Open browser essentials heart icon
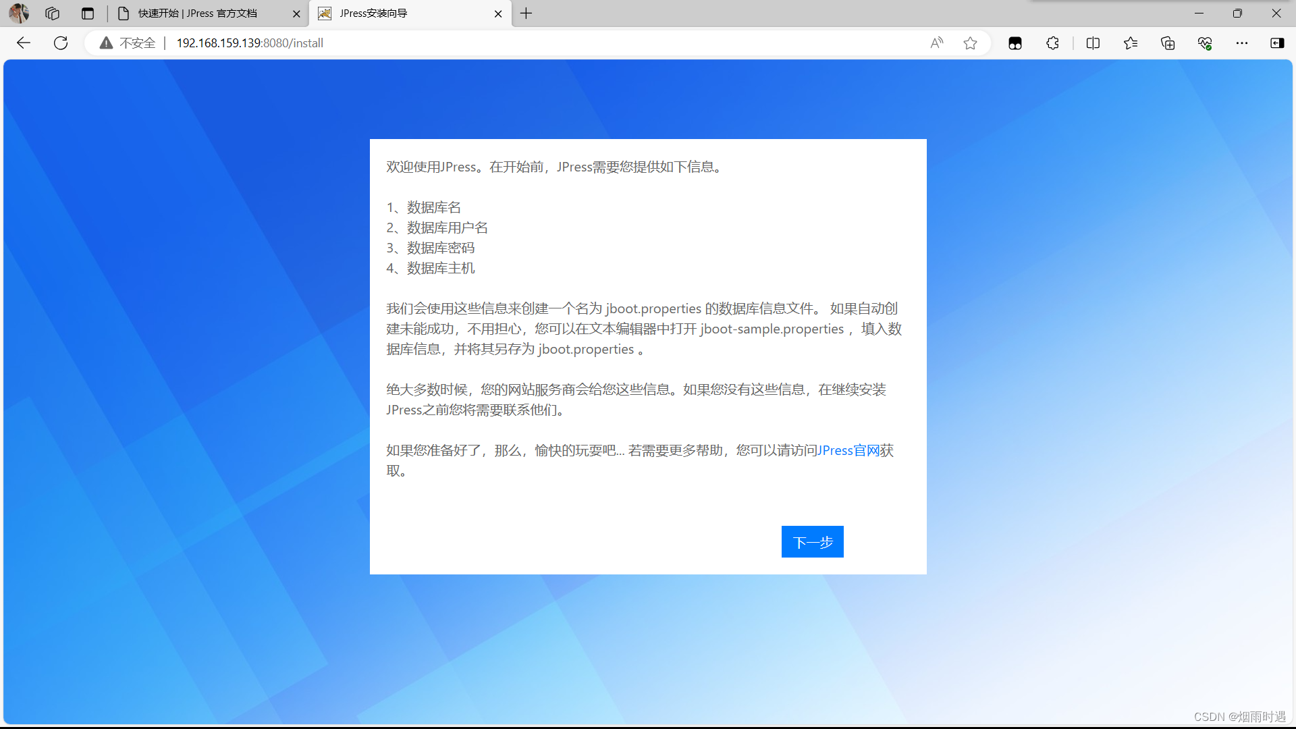Viewport: 1296px width, 729px height. tap(1205, 43)
